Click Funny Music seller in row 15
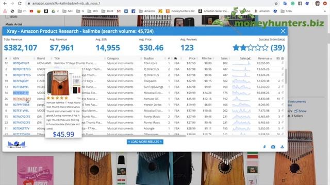 pyautogui.click(x=152, y=117)
